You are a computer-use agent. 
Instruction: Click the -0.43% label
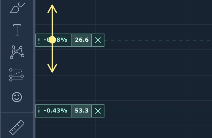pos(55,111)
